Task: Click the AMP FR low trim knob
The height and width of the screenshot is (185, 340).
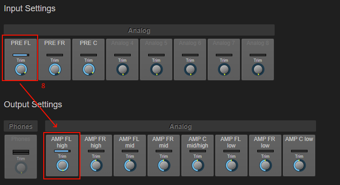Action: pyautogui.click(x=265, y=165)
